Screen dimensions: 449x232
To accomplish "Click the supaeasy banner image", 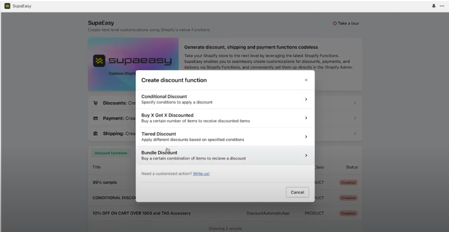I will pyautogui.click(x=133, y=65).
